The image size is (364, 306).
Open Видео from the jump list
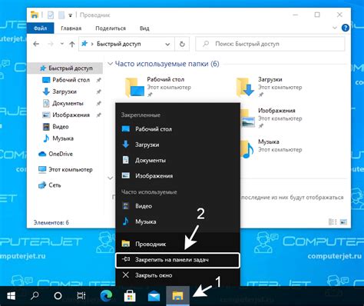coord(177,206)
